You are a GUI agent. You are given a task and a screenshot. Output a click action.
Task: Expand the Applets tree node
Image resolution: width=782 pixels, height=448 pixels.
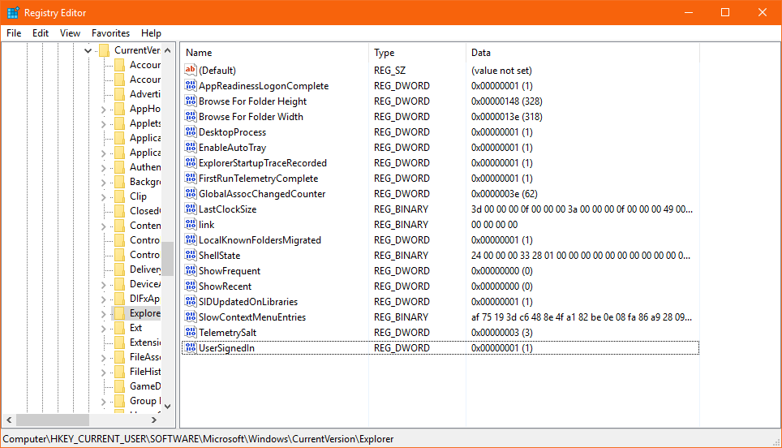pos(103,123)
